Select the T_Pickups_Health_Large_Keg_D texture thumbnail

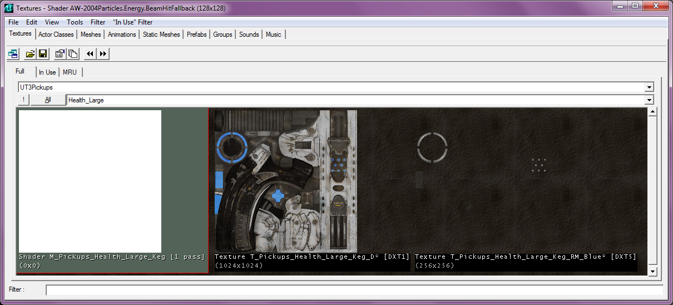286,181
